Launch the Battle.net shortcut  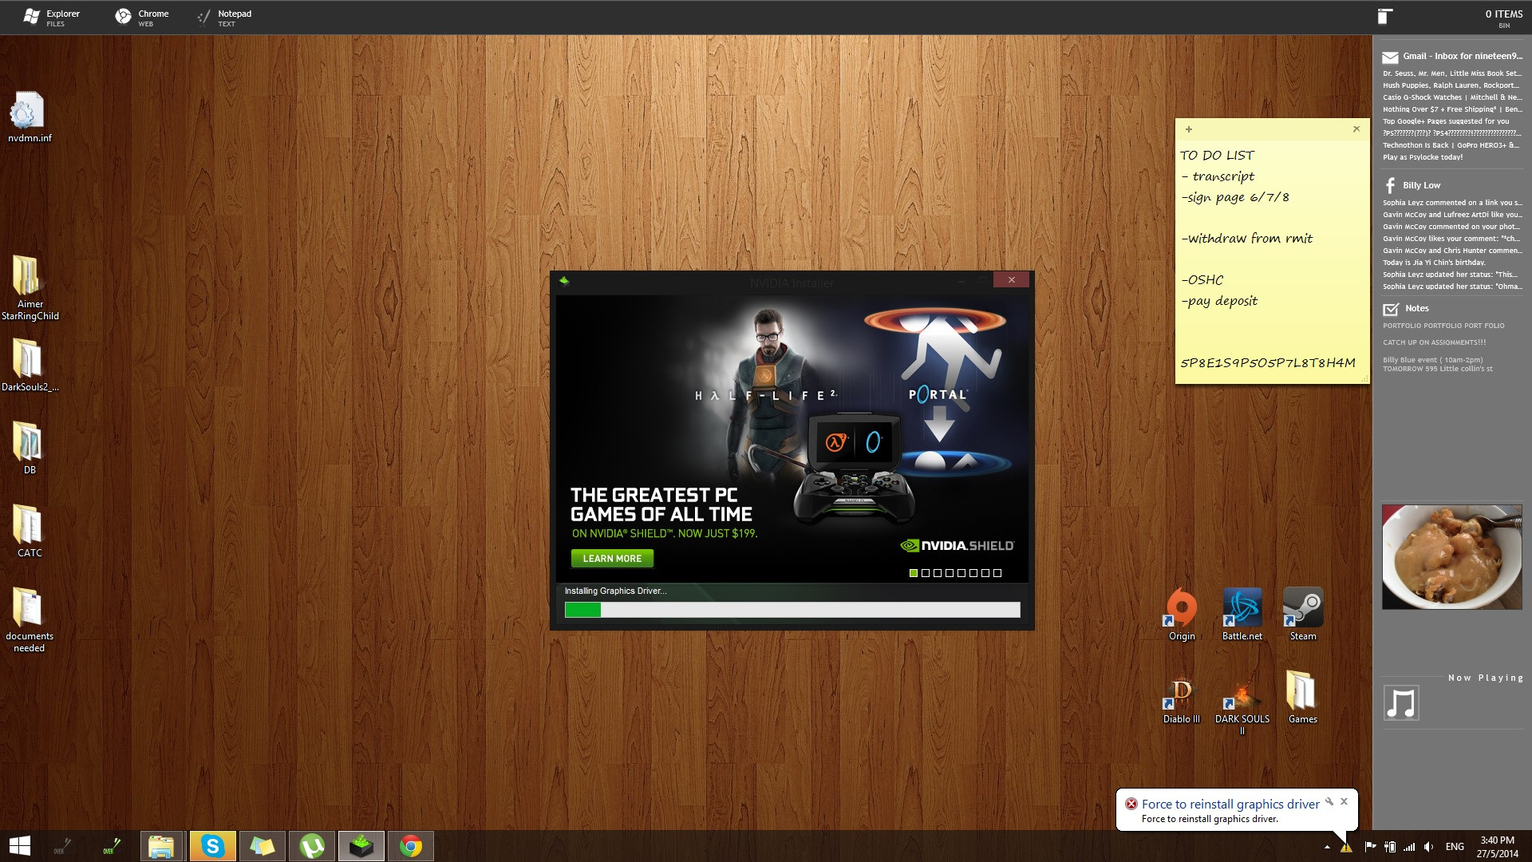1242,615
